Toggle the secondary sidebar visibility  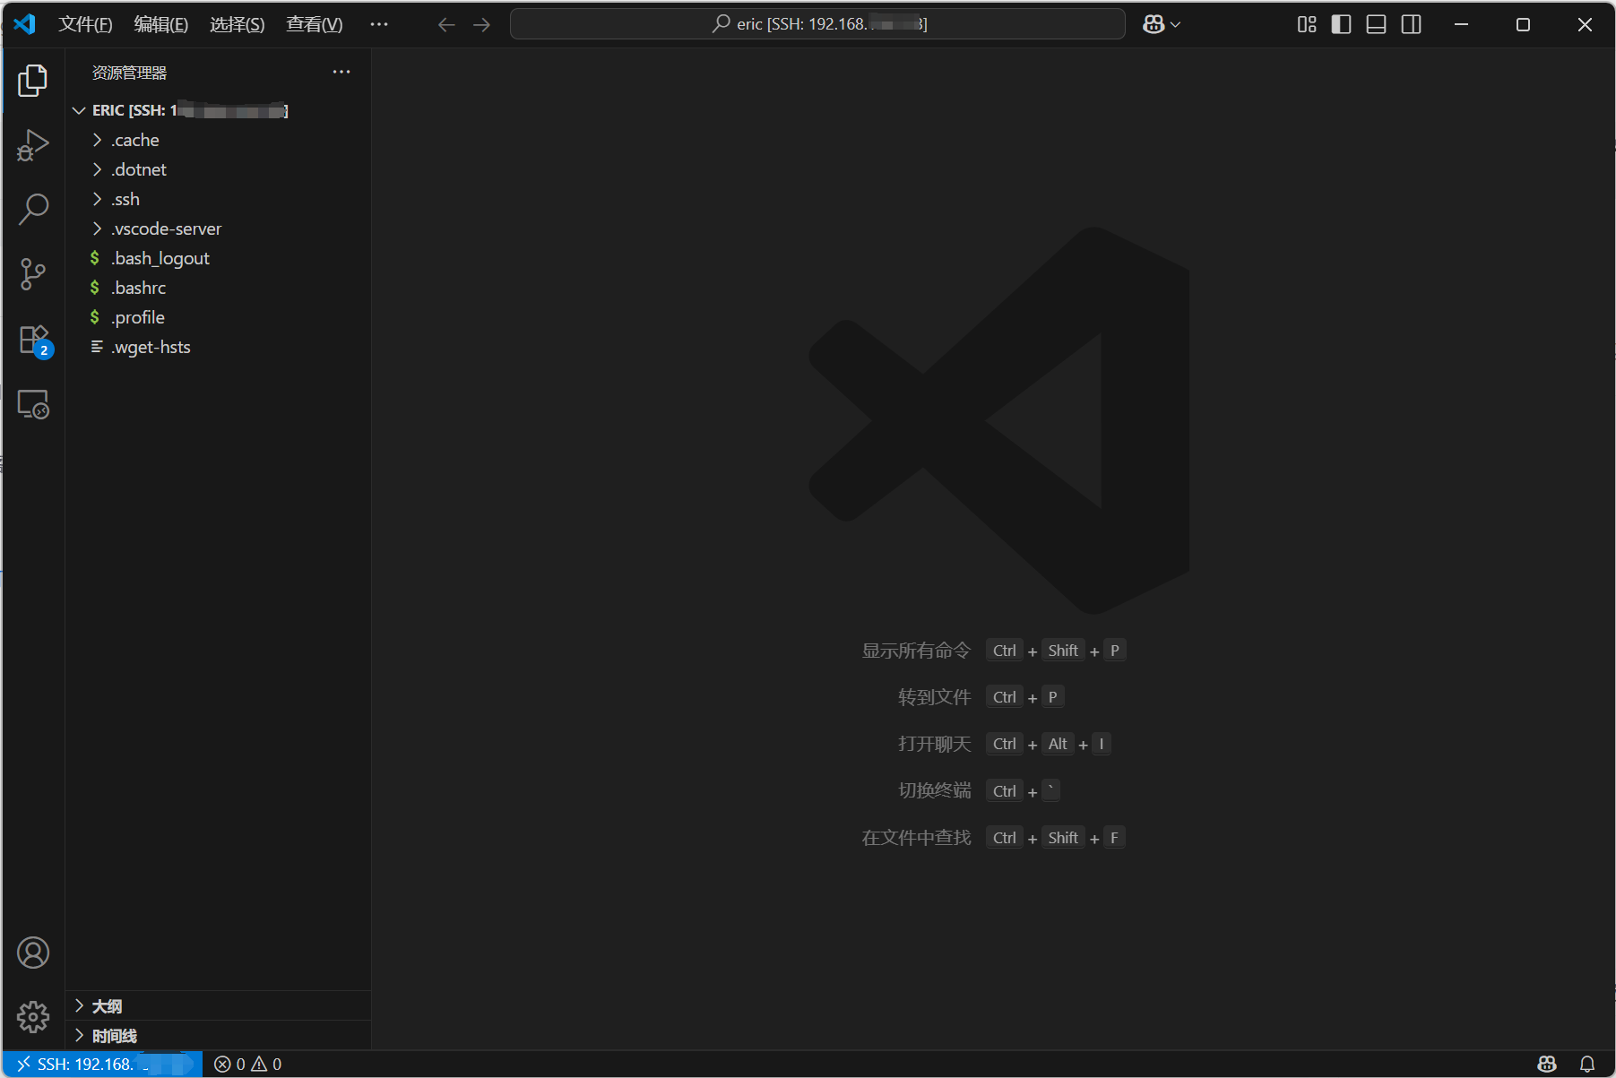click(1410, 24)
